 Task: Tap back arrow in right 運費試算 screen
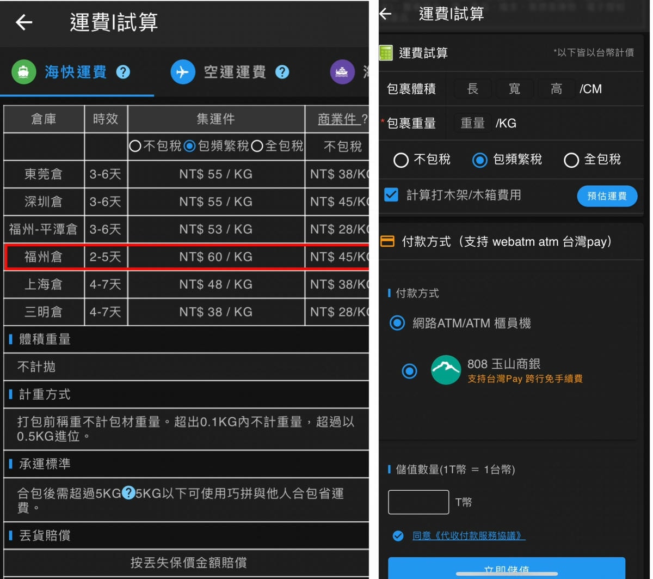pos(385,14)
